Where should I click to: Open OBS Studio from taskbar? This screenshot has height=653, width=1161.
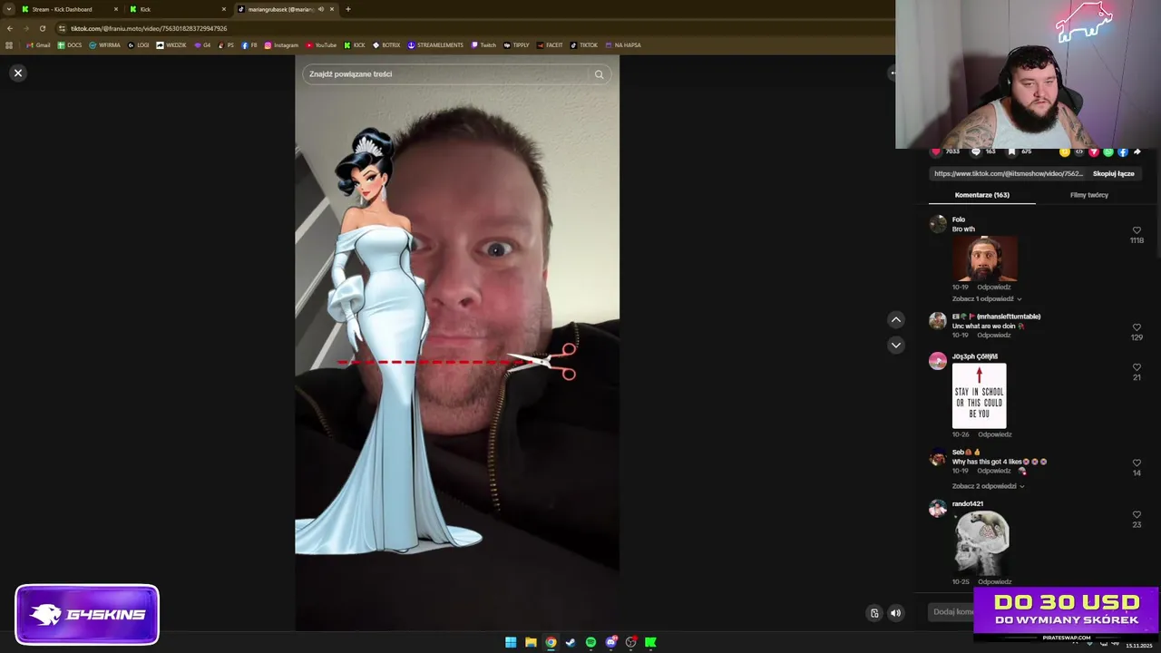(x=630, y=642)
